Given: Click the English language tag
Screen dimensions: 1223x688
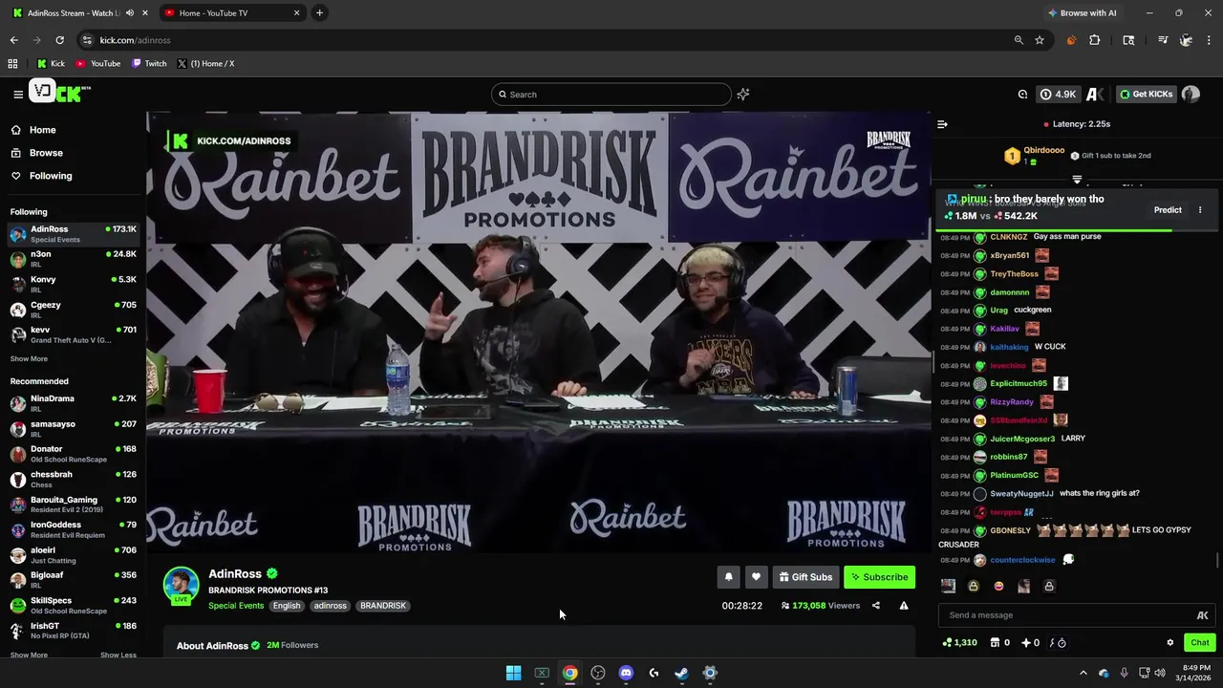Looking at the screenshot, I should 287,606.
